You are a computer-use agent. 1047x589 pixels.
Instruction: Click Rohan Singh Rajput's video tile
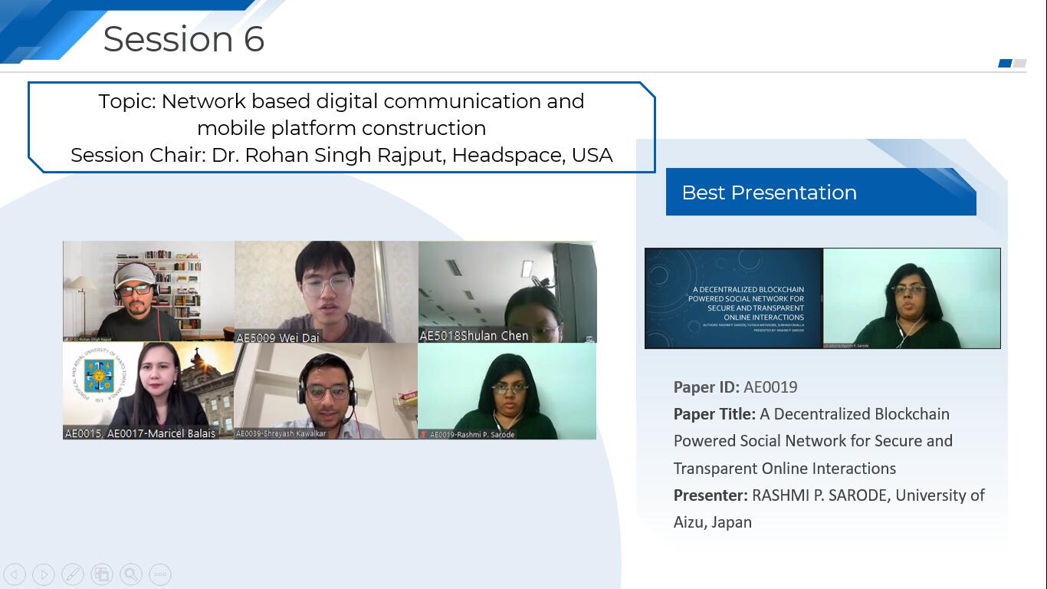pyautogui.click(x=149, y=291)
